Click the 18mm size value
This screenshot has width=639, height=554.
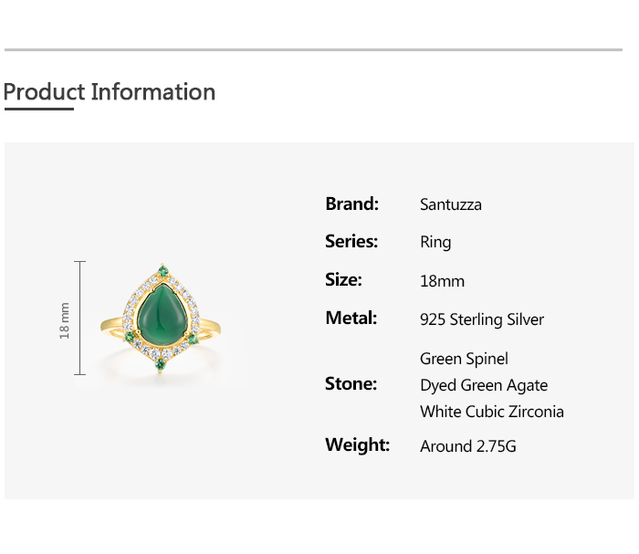tap(442, 281)
